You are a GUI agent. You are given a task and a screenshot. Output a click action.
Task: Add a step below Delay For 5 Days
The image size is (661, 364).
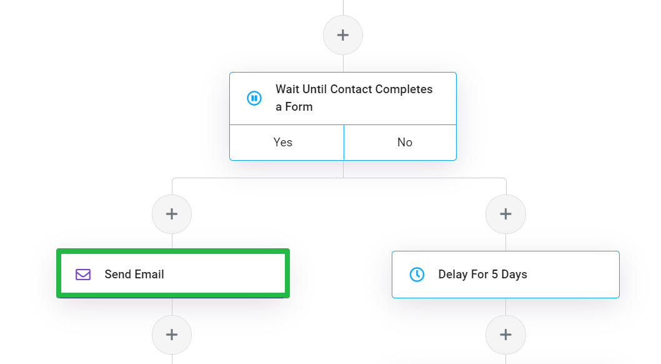pos(505,335)
